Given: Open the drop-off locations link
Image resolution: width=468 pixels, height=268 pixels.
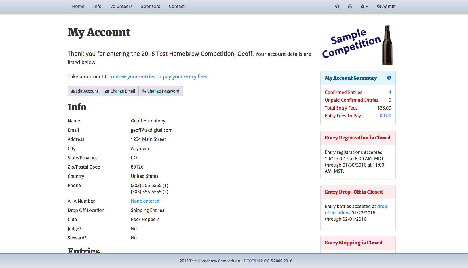Looking at the screenshot, I should click(337, 213).
